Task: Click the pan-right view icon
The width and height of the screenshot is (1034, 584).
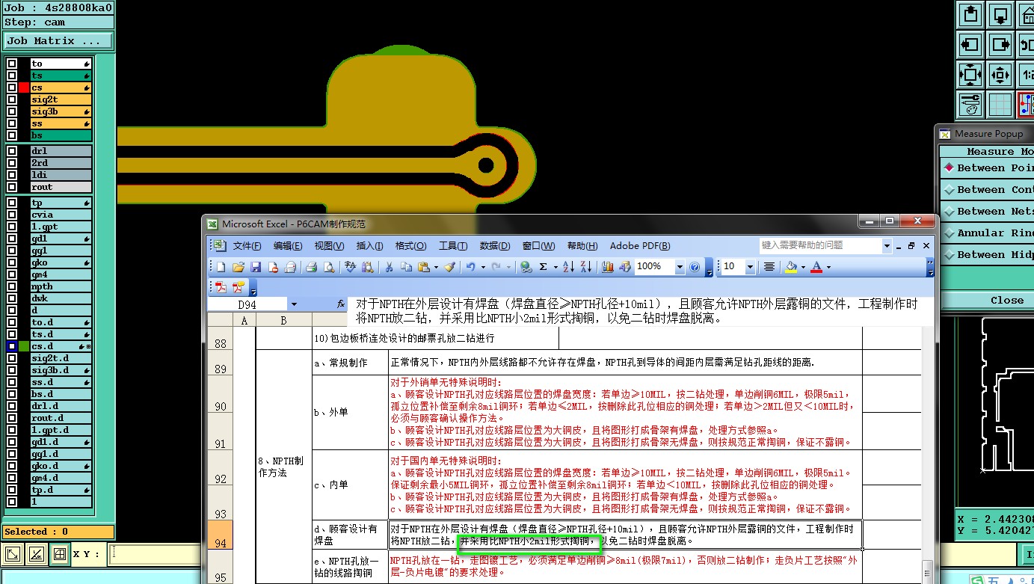Action: click(1000, 44)
